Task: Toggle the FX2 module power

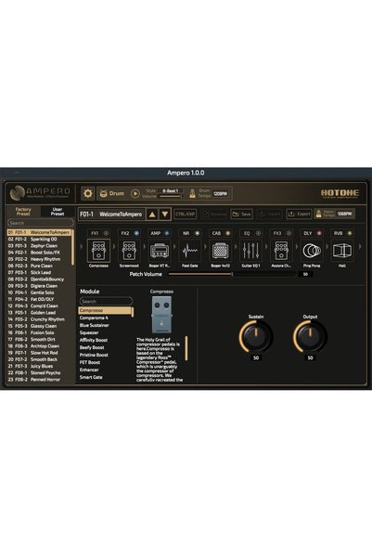Action: point(136,233)
